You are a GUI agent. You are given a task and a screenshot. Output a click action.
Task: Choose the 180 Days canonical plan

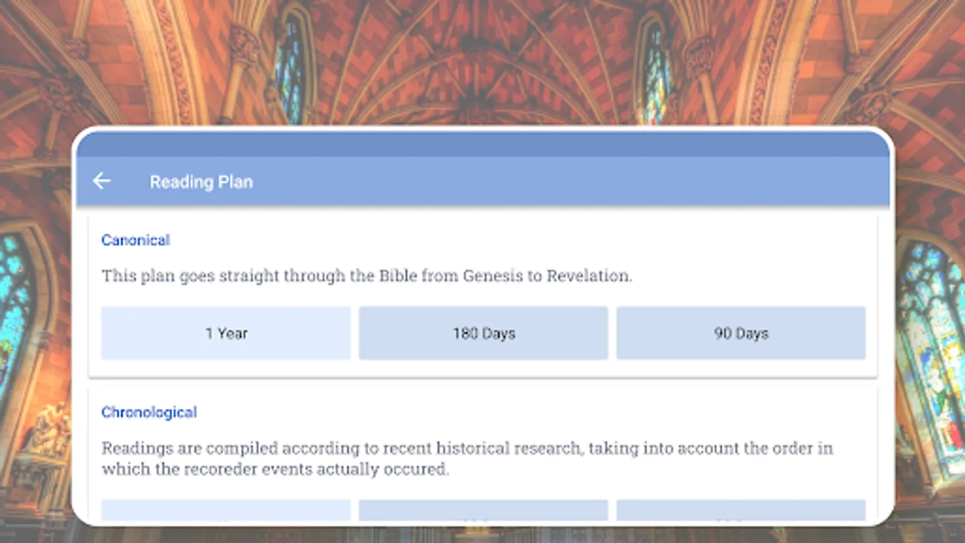tap(483, 332)
